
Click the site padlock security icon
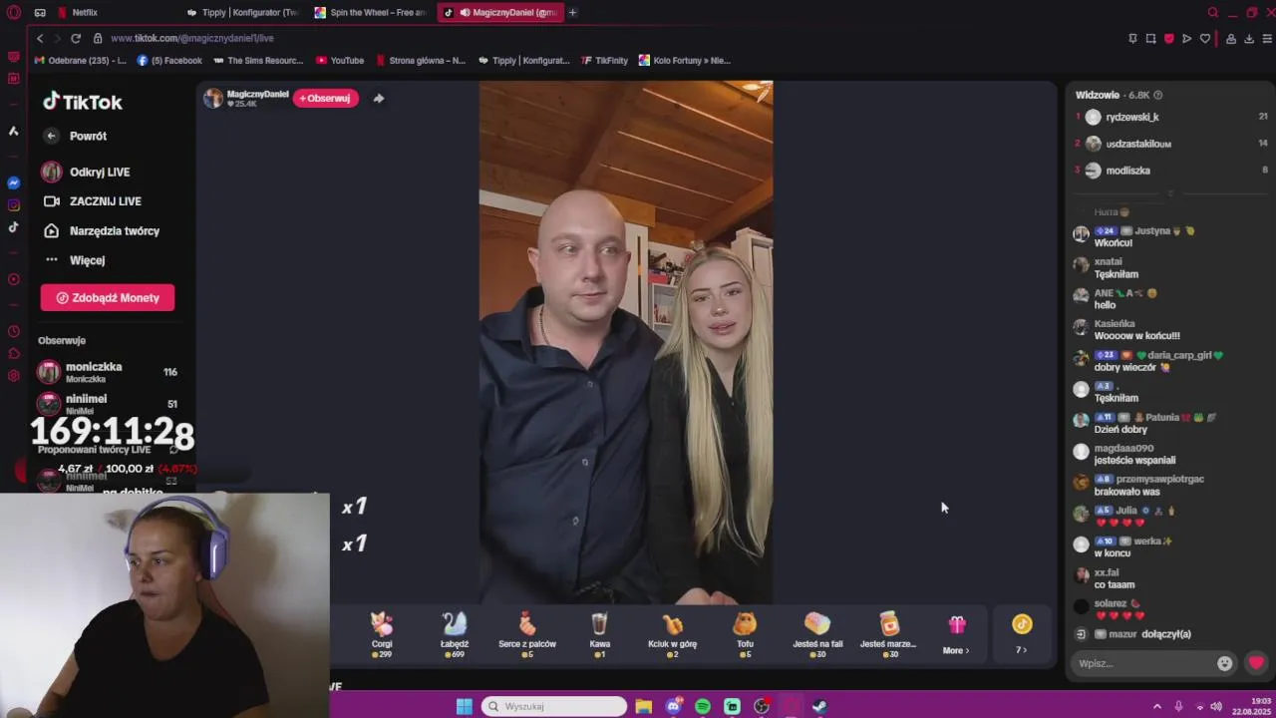tap(98, 38)
